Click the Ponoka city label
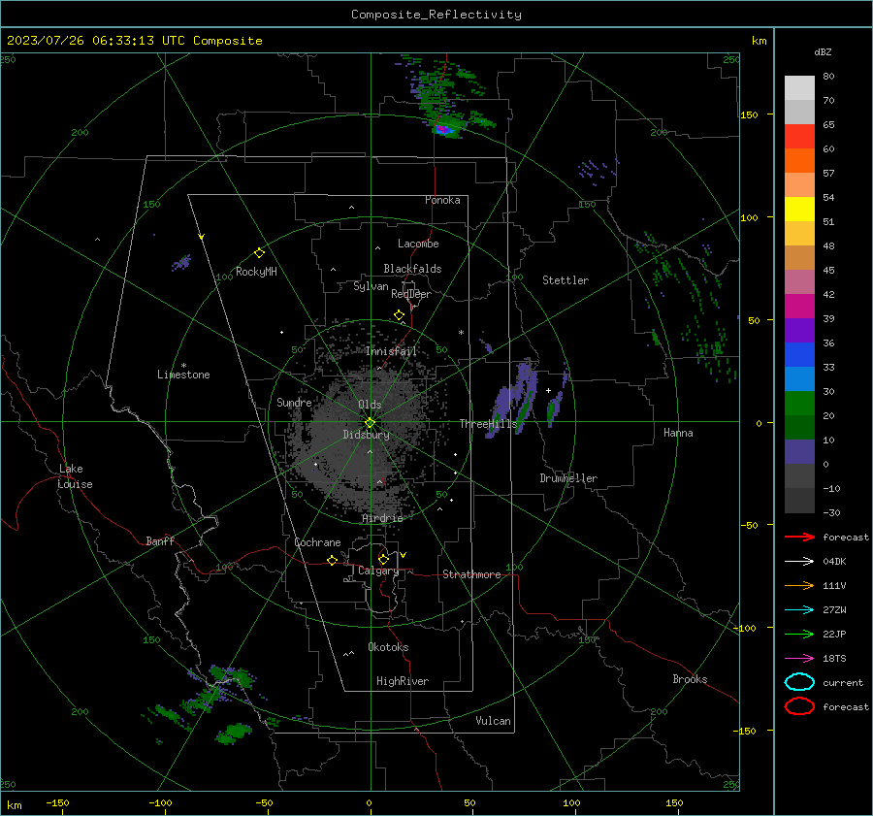Screen dimensions: 873x816 (442, 200)
